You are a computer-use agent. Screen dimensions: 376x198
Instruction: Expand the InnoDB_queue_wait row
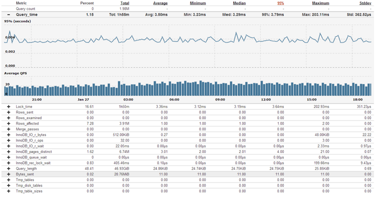[9, 157]
